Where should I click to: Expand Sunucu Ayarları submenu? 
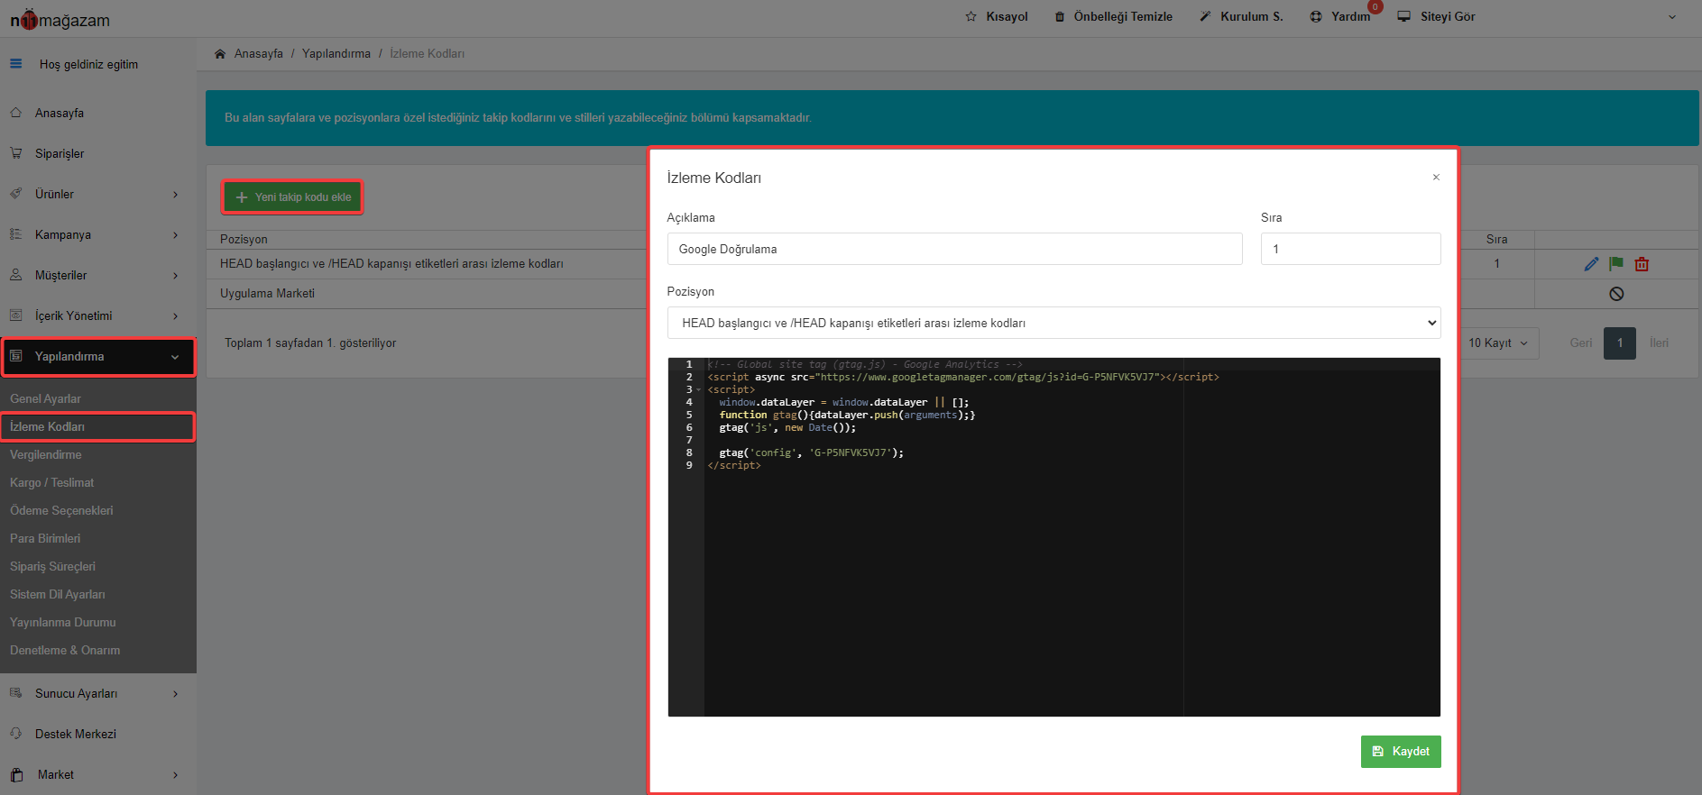coord(176,694)
